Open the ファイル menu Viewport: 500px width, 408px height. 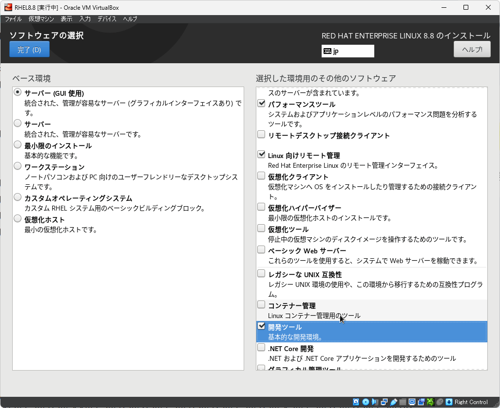(13, 19)
